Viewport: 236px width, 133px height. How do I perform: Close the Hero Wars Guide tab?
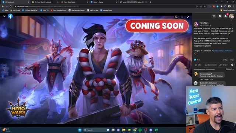(87, 2)
